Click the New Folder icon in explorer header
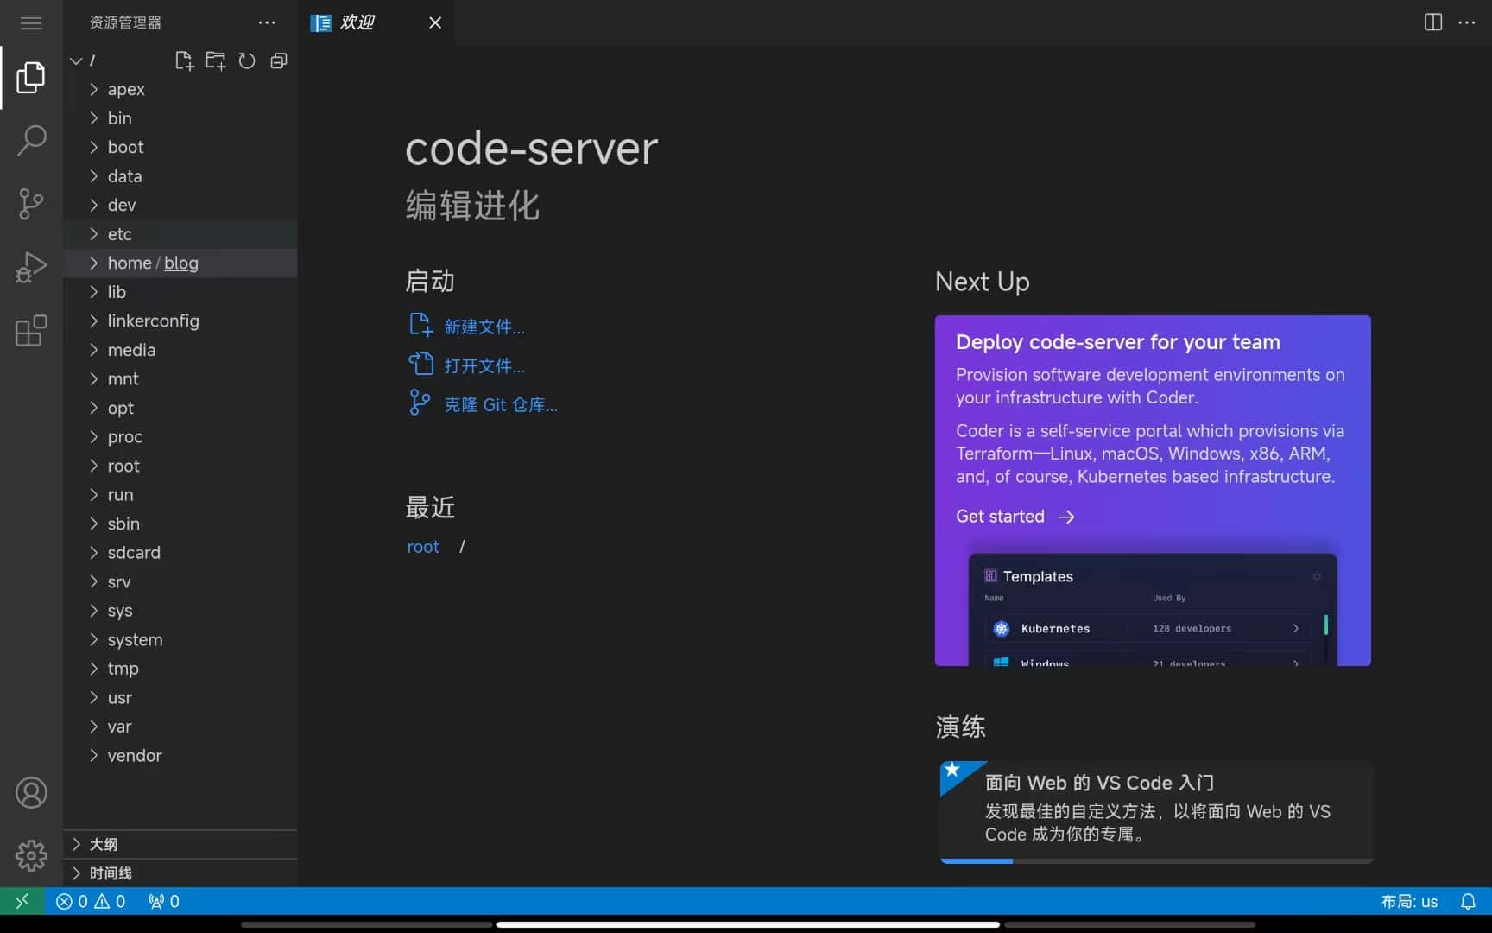Image resolution: width=1492 pixels, height=933 pixels. pyautogui.click(x=215, y=60)
